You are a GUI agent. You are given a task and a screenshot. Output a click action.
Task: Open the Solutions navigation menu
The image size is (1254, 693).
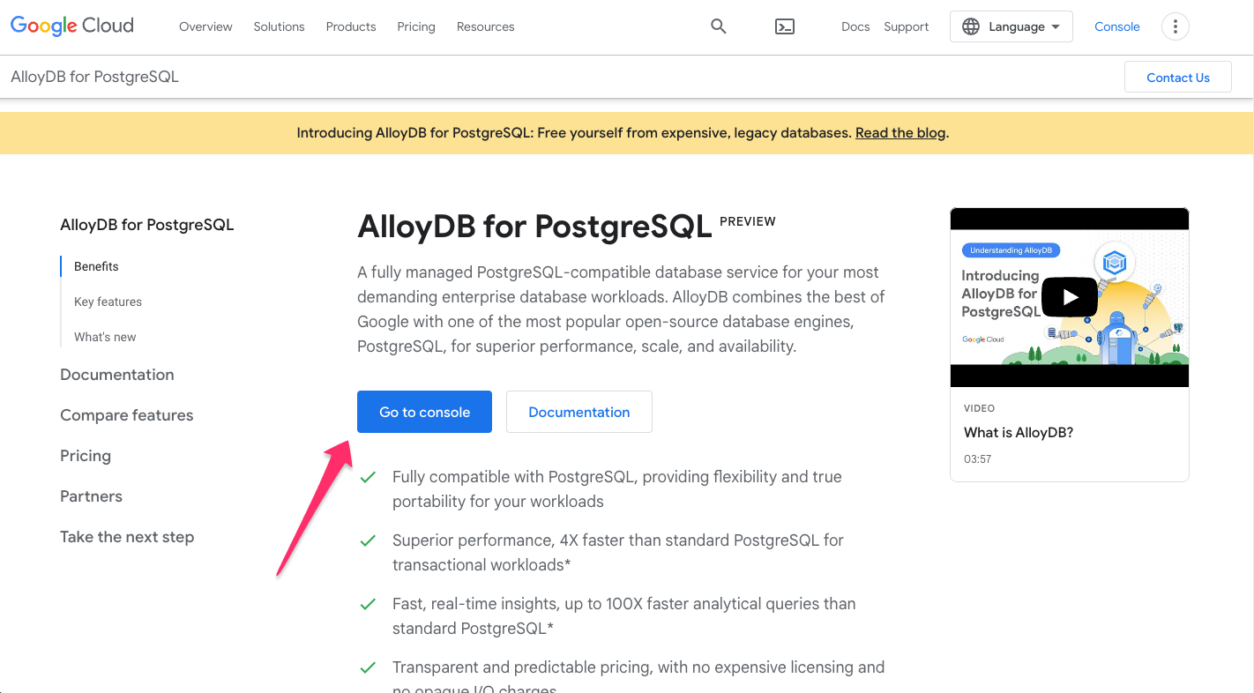[279, 26]
